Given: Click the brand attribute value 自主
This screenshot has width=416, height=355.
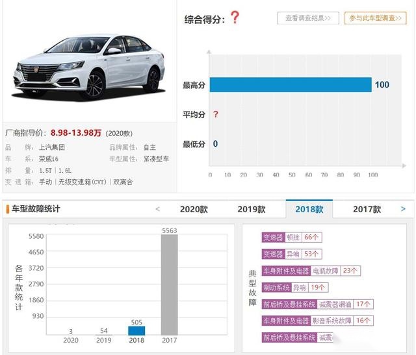Looking at the screenshot, I should (x=150, y=147).
